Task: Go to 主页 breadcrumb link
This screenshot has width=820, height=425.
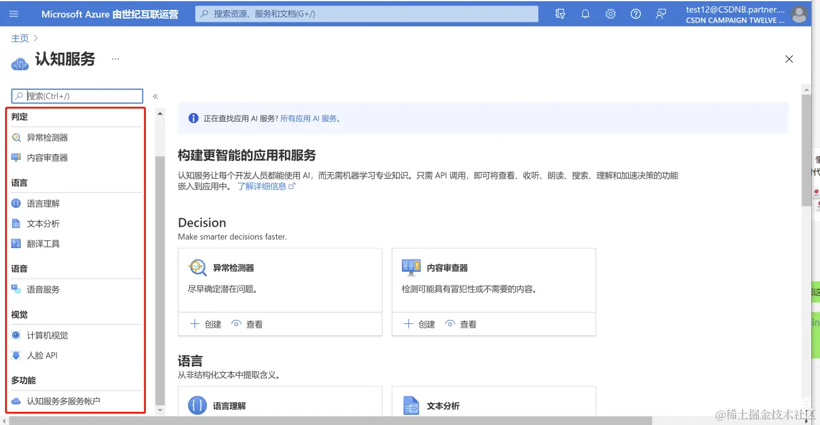Action: pos(20,38)
